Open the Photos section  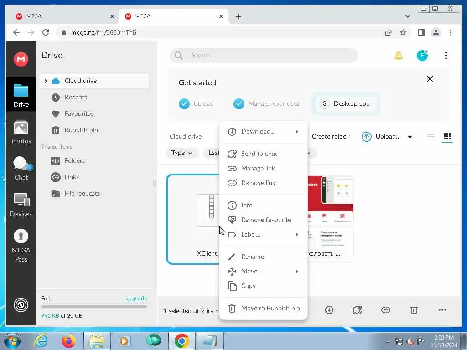tap(21, 133)
